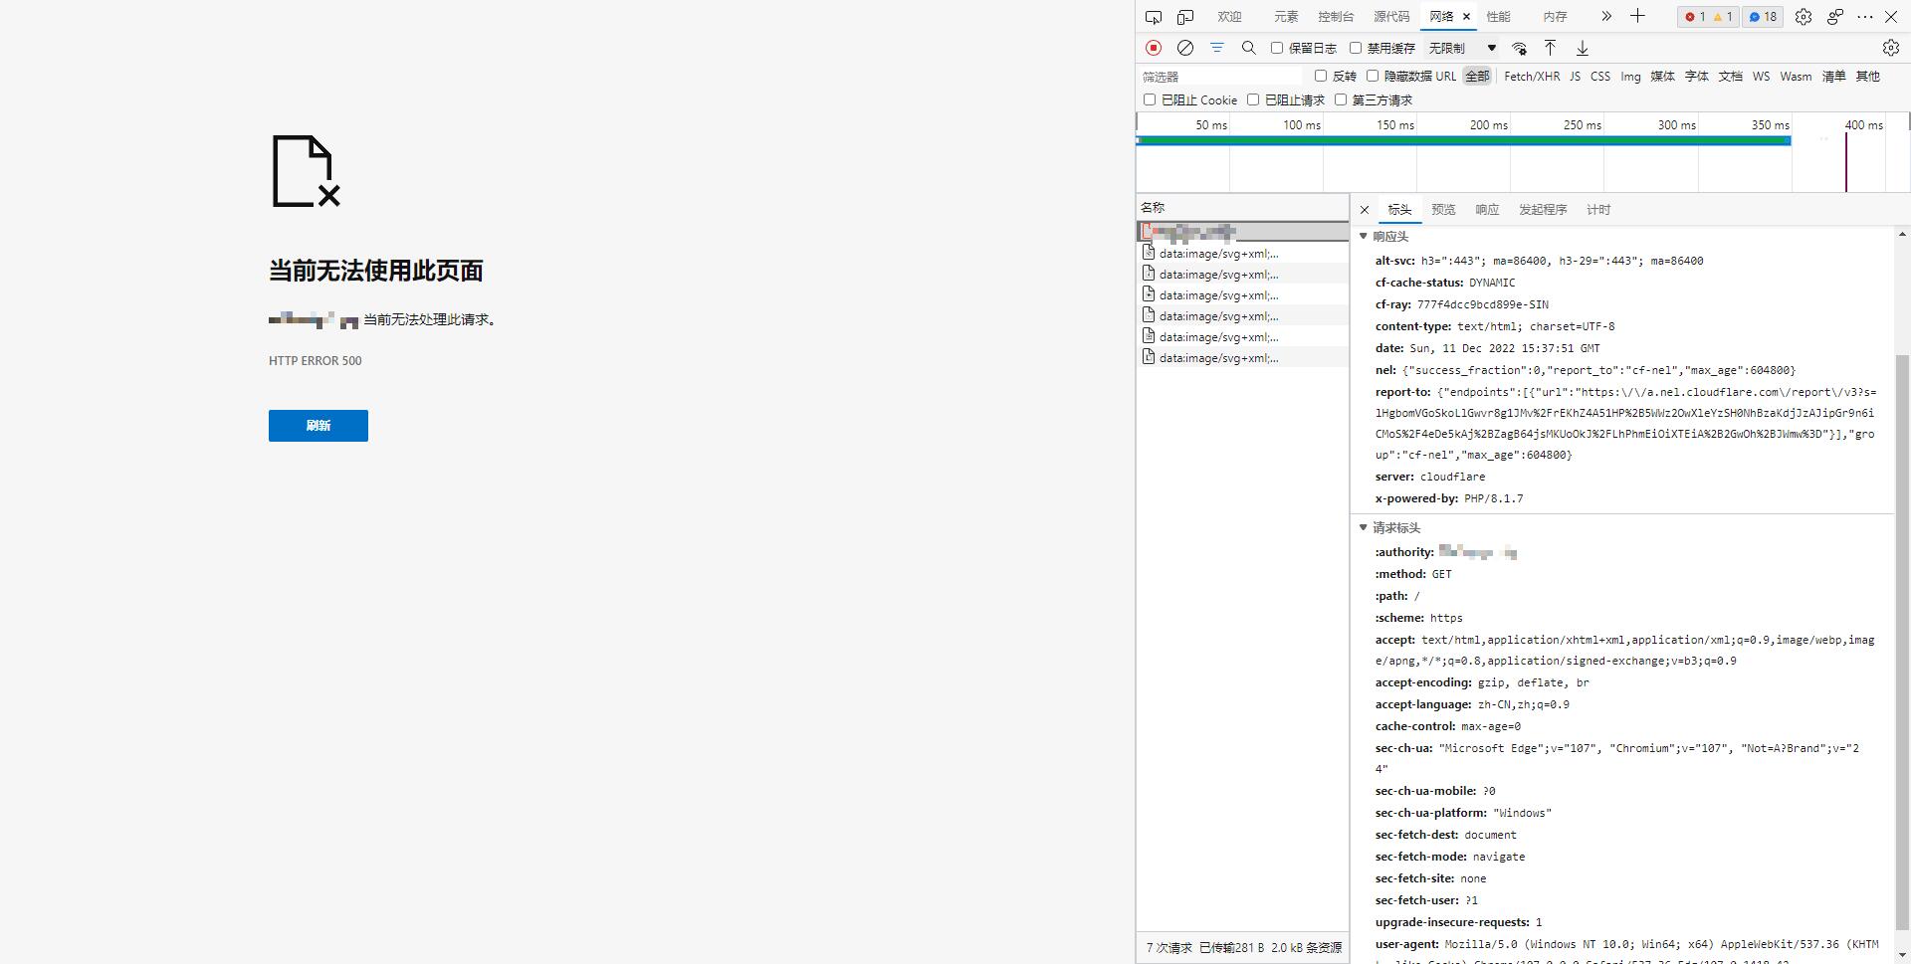Image resolution: width=1911 pixels, height=964 pixels.
Task: Add a new tool tab with plus
Action: pos(1637,17)
